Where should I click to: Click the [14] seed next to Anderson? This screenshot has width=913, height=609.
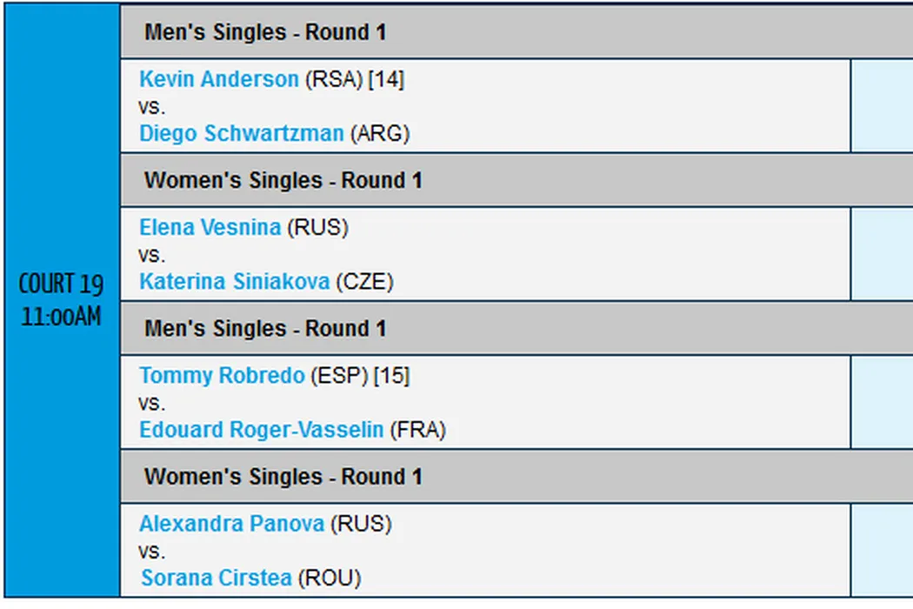386,79
